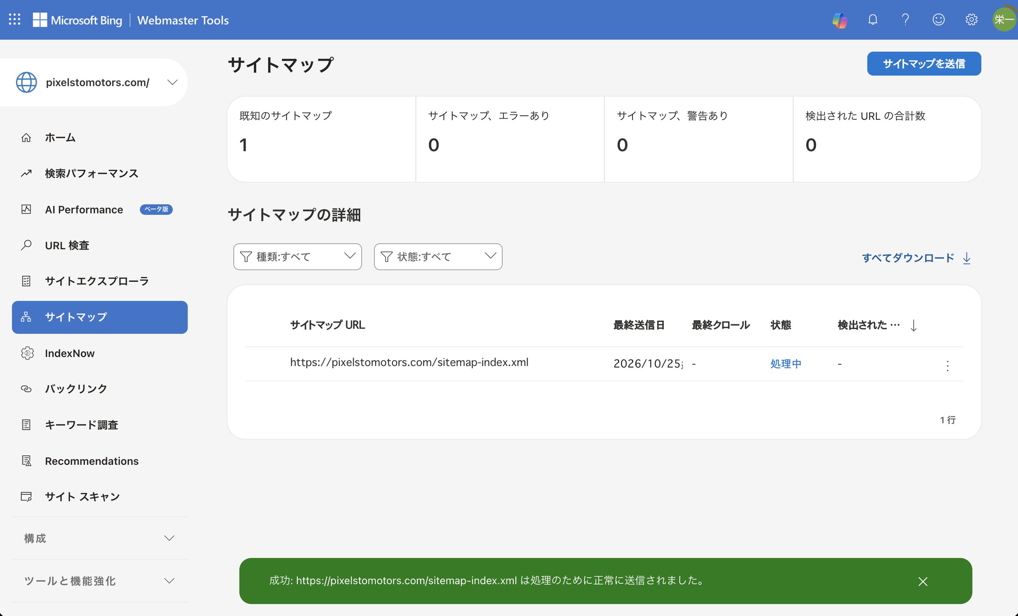Close the green success notification

(x=923, y=581)
